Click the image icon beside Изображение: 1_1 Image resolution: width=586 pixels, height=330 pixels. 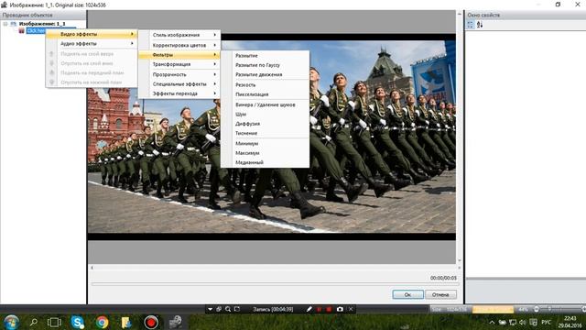pyautogui.click(x=14, y=24)
